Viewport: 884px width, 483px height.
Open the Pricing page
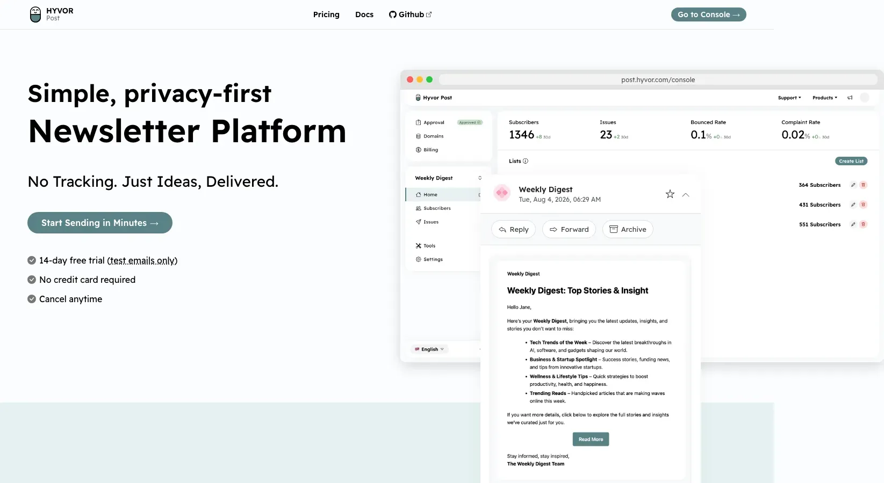pyautogui.click(x=326, y=14)
